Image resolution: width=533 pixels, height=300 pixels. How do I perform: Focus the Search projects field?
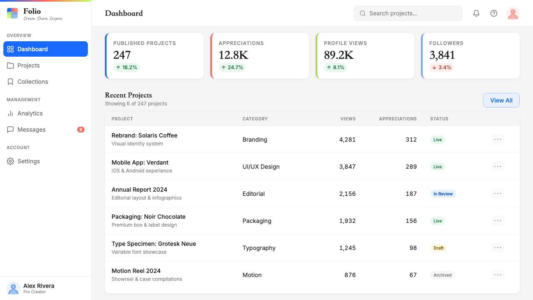click(x=408, y=13)
